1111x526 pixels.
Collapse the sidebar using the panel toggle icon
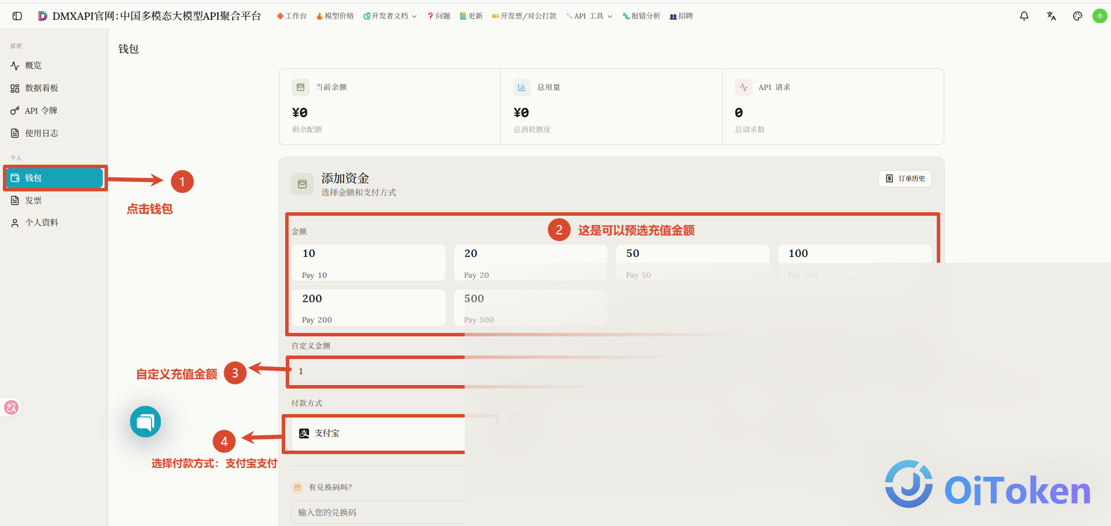pyautogui.click(x=17, y=16)
